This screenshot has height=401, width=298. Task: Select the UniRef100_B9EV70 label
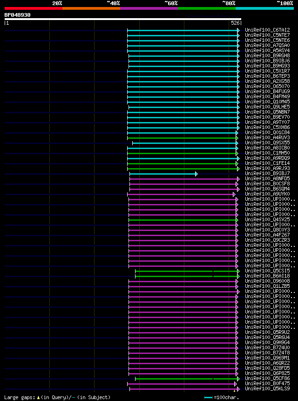coord(267,117)
